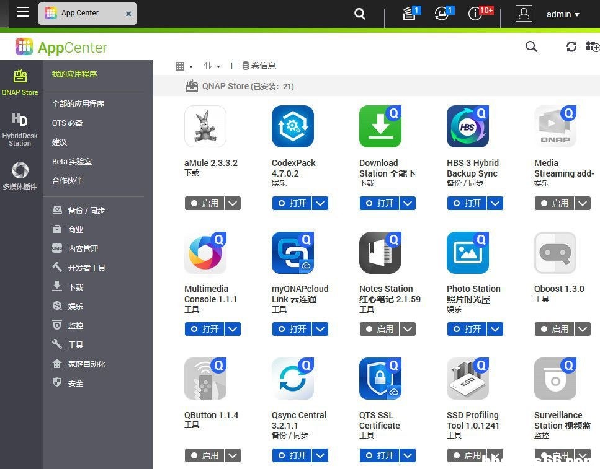Enable the aMule app with 启用 button
Image resolution: width=600 pixels, height=469 pixels.
pyautogui.click(x=204, y=203)
